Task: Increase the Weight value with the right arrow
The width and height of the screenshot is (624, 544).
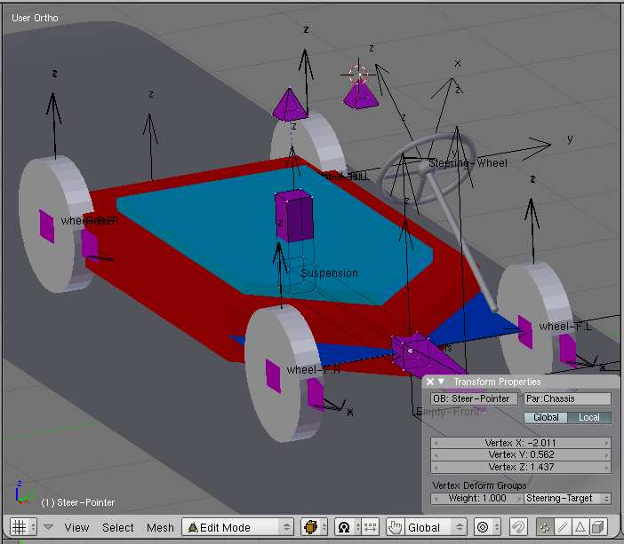Action: 519,498
